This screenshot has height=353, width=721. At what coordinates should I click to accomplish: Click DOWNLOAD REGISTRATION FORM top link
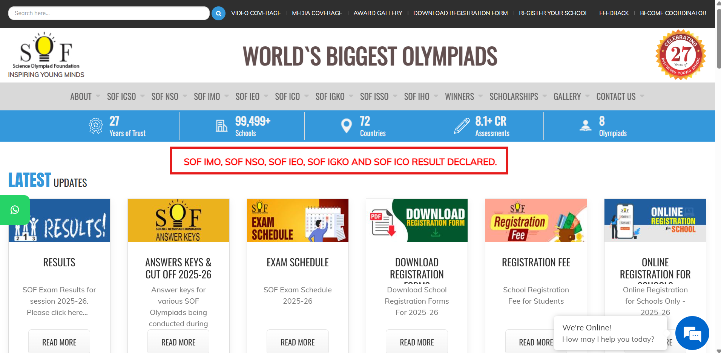[x=460, y=13]
